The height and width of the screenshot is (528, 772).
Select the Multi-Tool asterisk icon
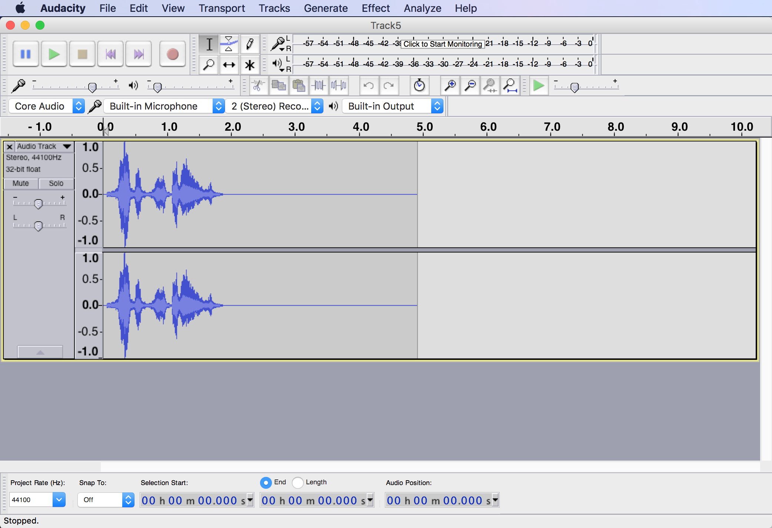[x=250, y=65]
